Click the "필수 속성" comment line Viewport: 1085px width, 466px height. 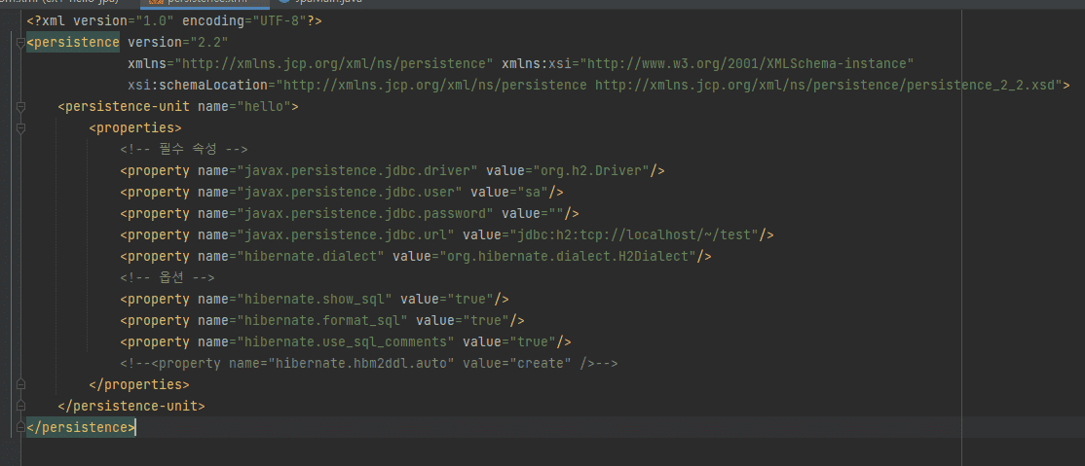pyautogui.click(x=184, y=150)
